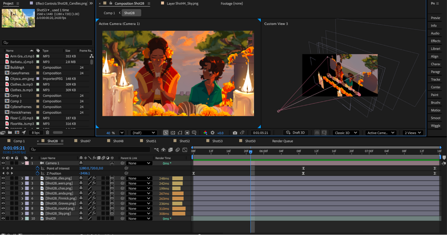Open the Half resolution dropdown
Screen dimensions: 447x235
click(x=144, y=133)
